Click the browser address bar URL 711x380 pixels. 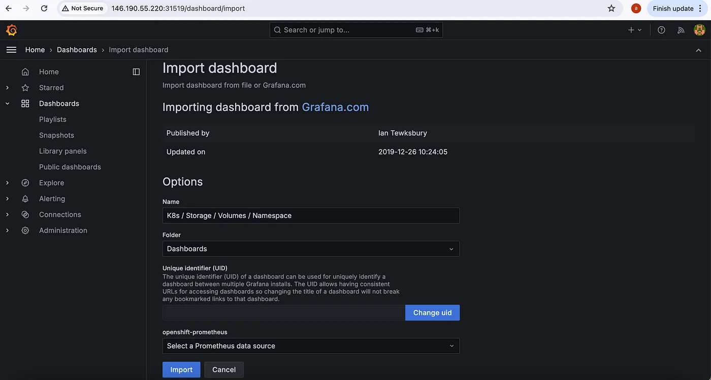click(x=178, y=8)
